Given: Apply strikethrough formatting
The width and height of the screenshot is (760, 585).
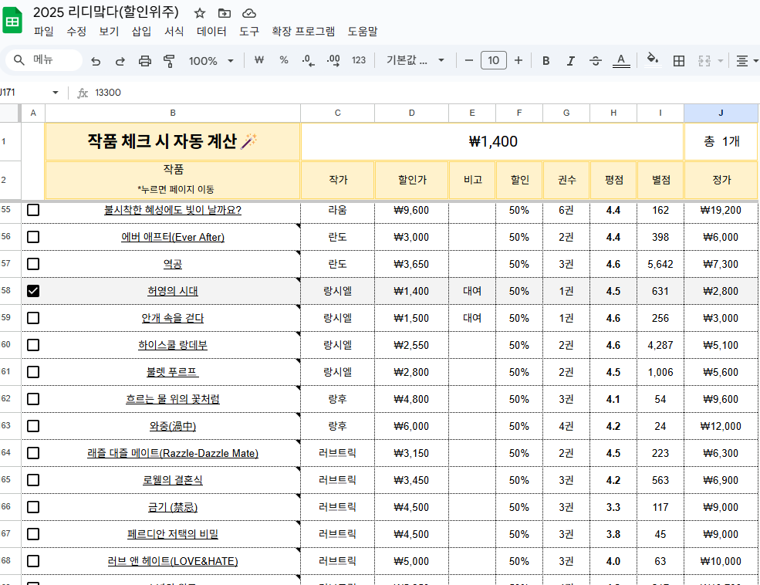Looking at the screenshot, I should [596, 61].
